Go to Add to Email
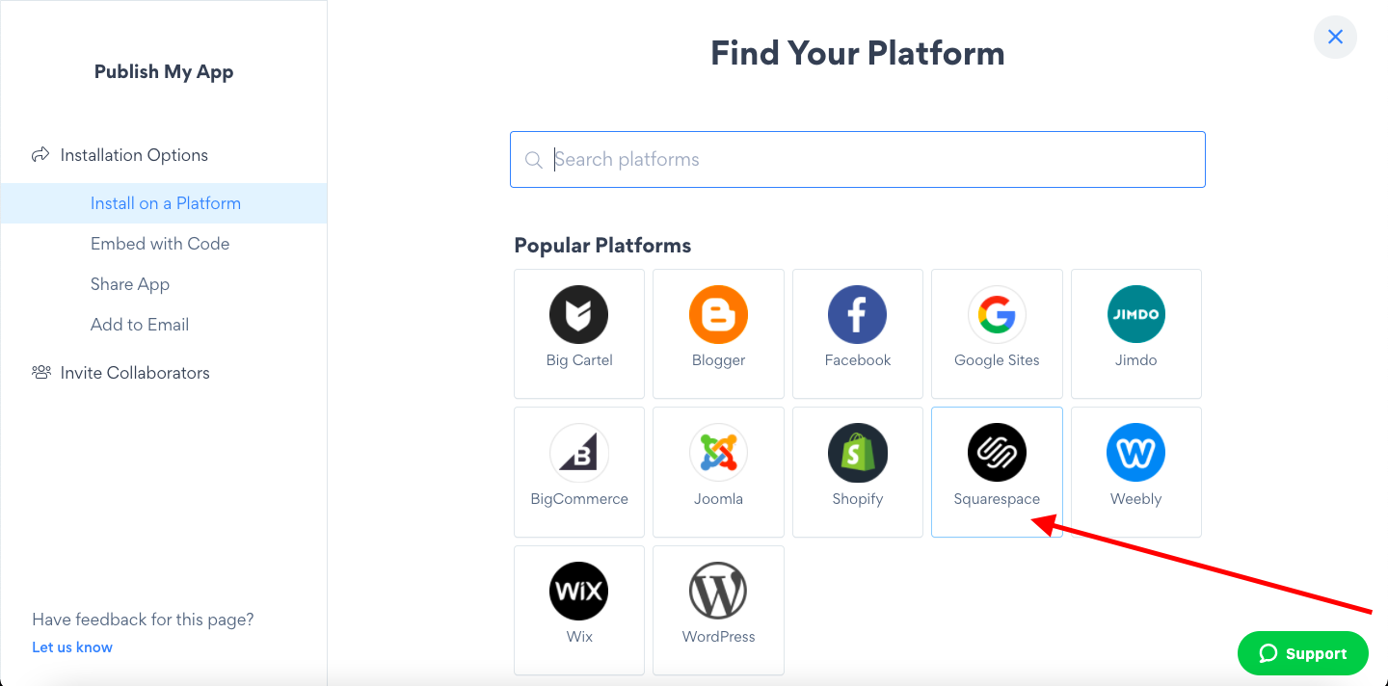This screenshot has height=686, width=1388. (140, 325)
